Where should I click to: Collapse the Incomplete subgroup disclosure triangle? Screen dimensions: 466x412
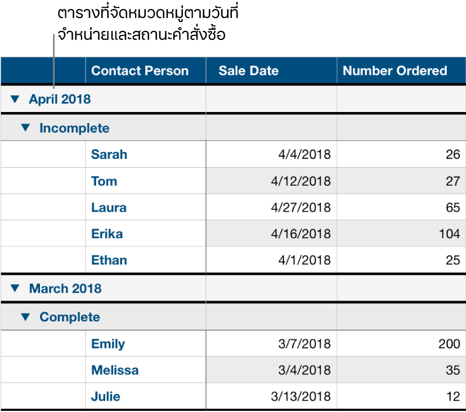(27, 128)
